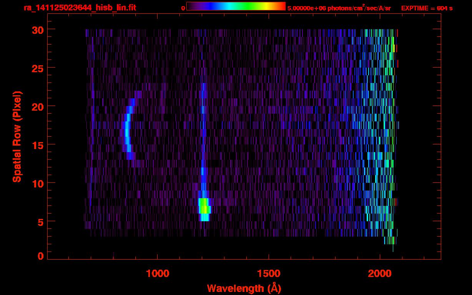Click the 5 spatial row tick label
The height and width of the screenshot is (295, 472).
pyautogui.click(x=41, y=222)
